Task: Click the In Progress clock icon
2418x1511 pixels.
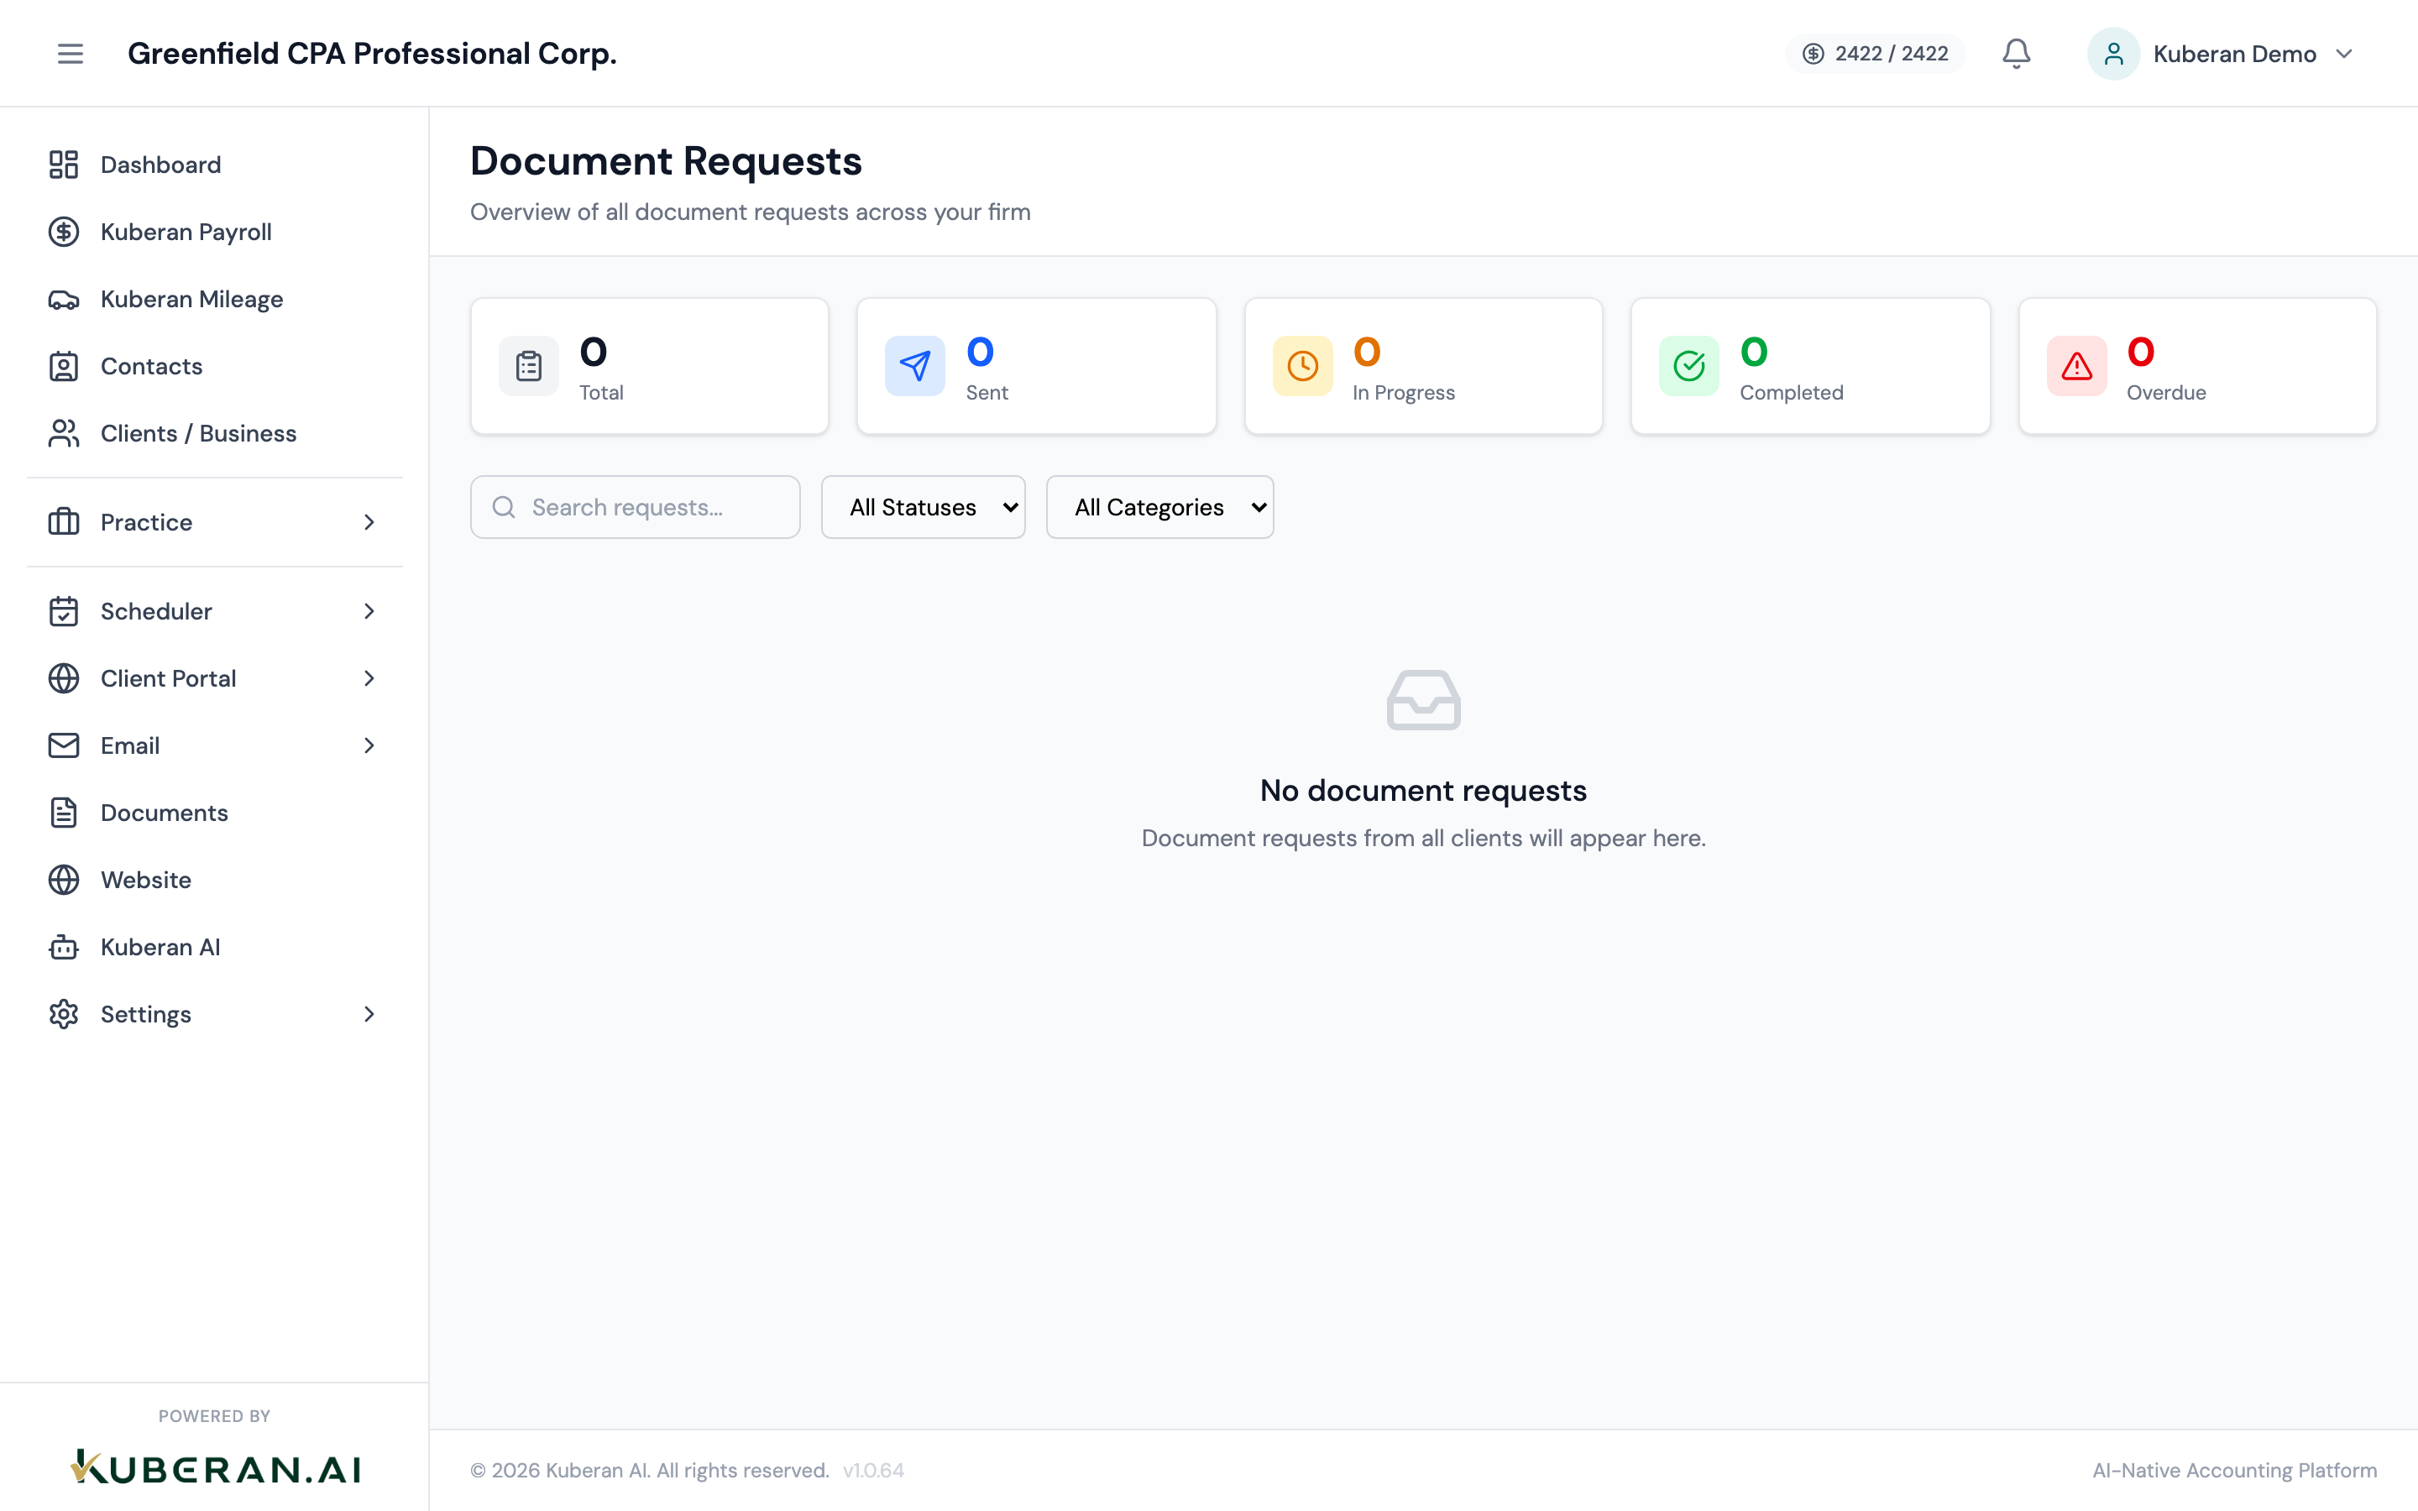Action: pos(1303,366)
